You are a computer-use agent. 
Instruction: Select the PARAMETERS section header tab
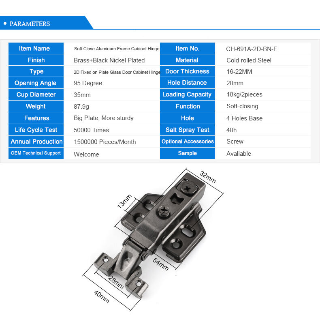[x=30, y=24]
